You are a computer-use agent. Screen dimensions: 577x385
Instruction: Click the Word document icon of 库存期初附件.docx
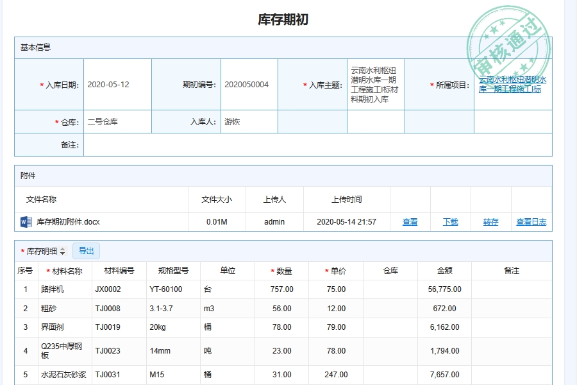tap(26, 222)
